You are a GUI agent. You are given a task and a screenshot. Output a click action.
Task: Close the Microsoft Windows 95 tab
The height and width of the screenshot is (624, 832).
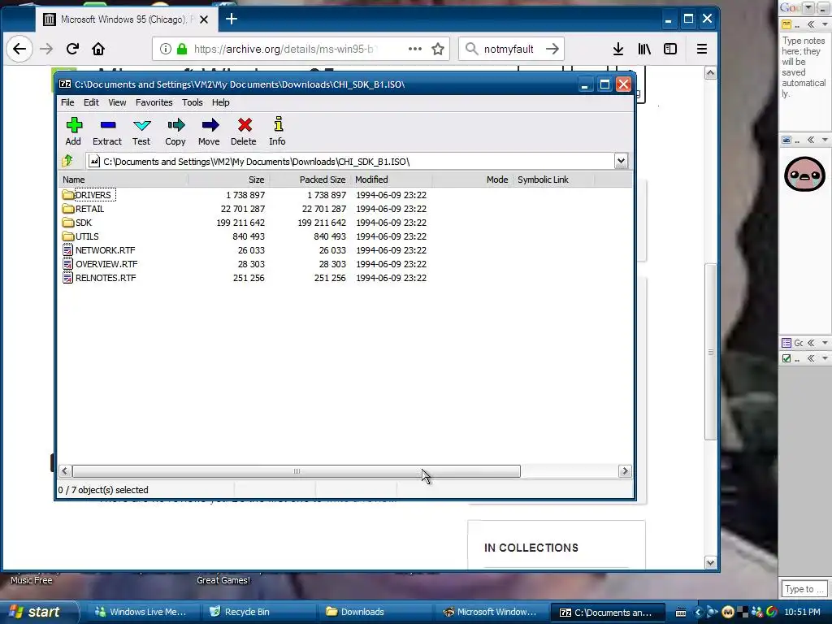[204, 19]
